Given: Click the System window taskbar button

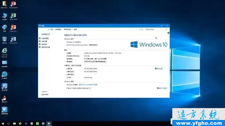Looking at the screenshot, I should click(x=49, y=123).
